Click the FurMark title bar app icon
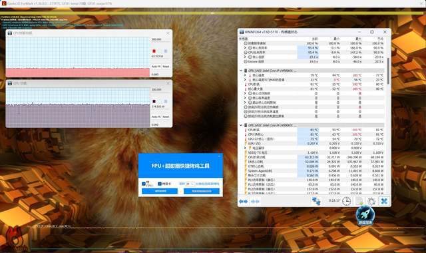 4,3
